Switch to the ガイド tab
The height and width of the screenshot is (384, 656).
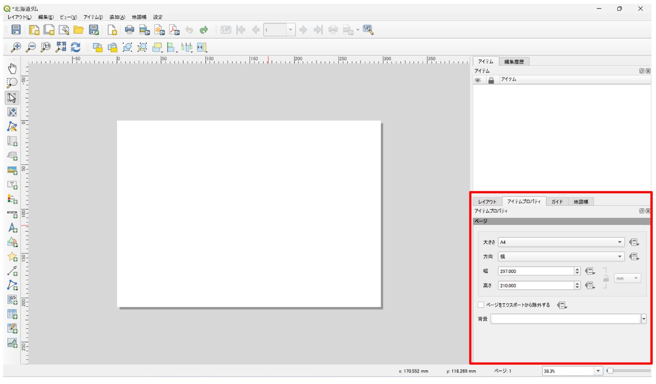(557, 202)
